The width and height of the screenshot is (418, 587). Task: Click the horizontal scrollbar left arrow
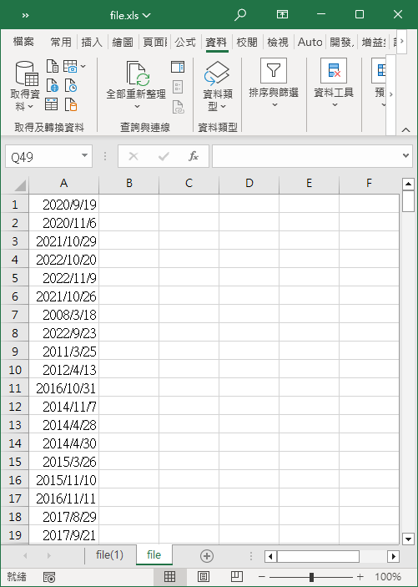click(x=270, y=556)
